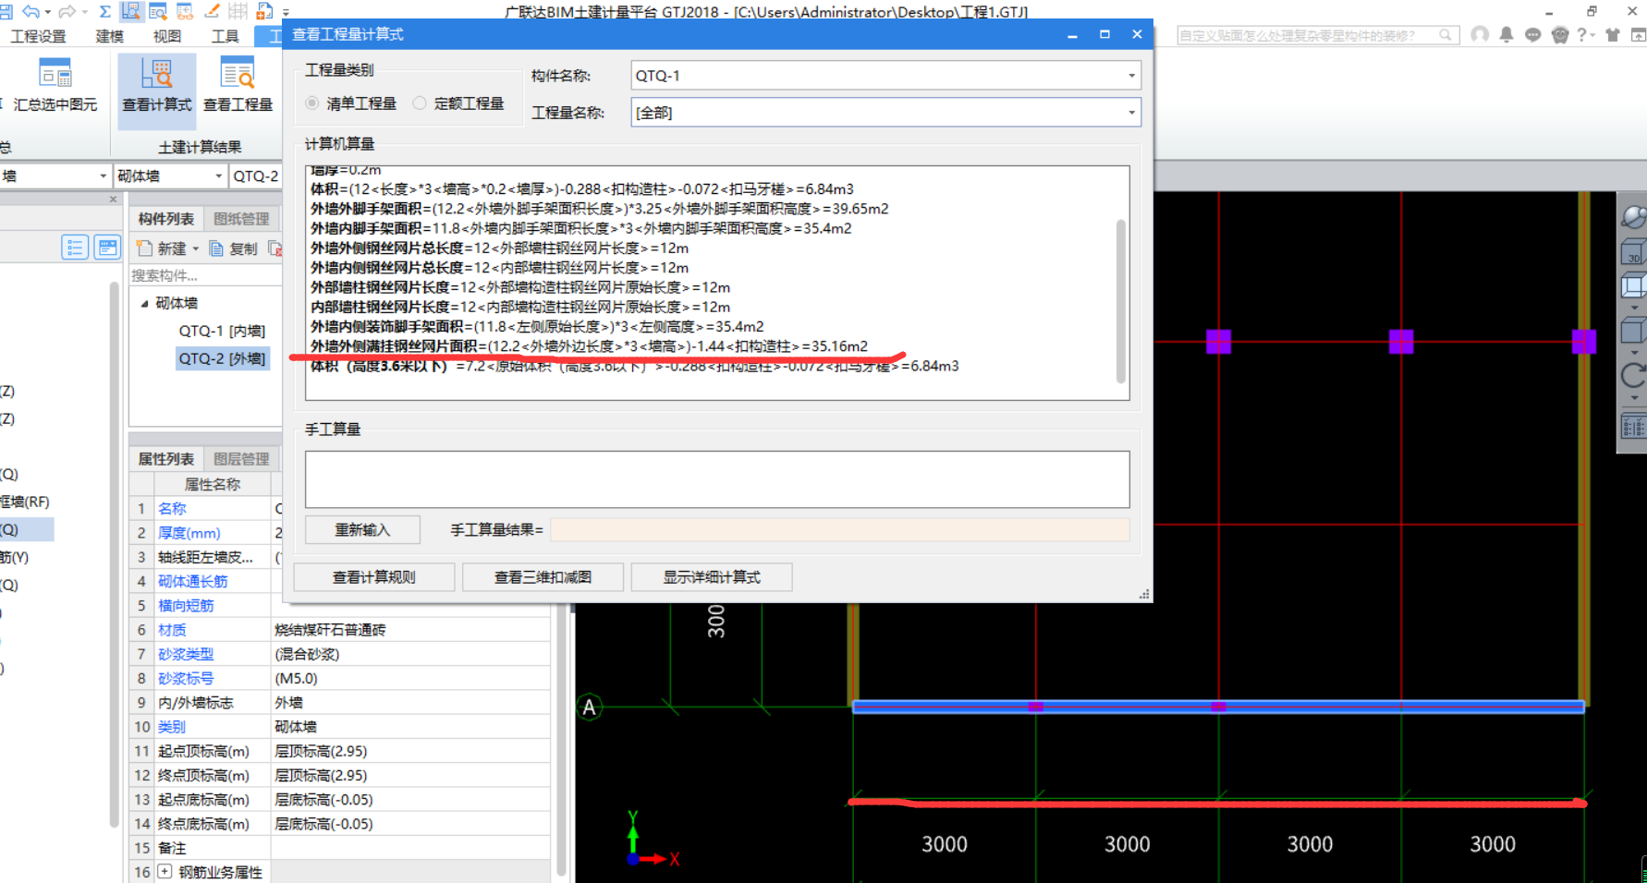The width and height of the screenshot is (1647, 883).
Task: Click the rotate view icon
Action: [x=1634, y=374]
